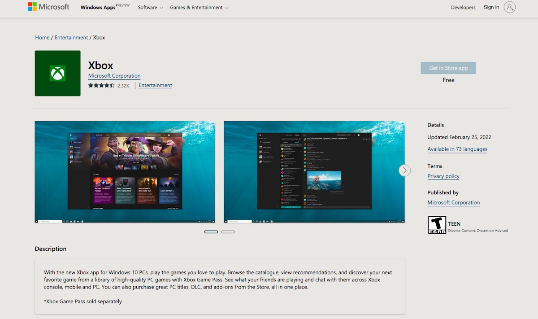The width and height of the screenshot is (538, 319).
Task: Expand the Software dropdown menu
Action: (x=150, y=8)
